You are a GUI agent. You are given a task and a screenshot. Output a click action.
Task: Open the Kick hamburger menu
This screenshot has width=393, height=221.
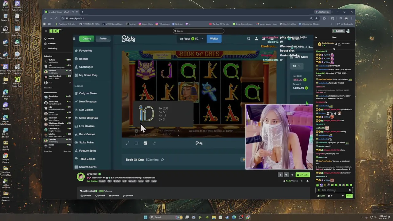pyautogui.click(x=46, y=31)
